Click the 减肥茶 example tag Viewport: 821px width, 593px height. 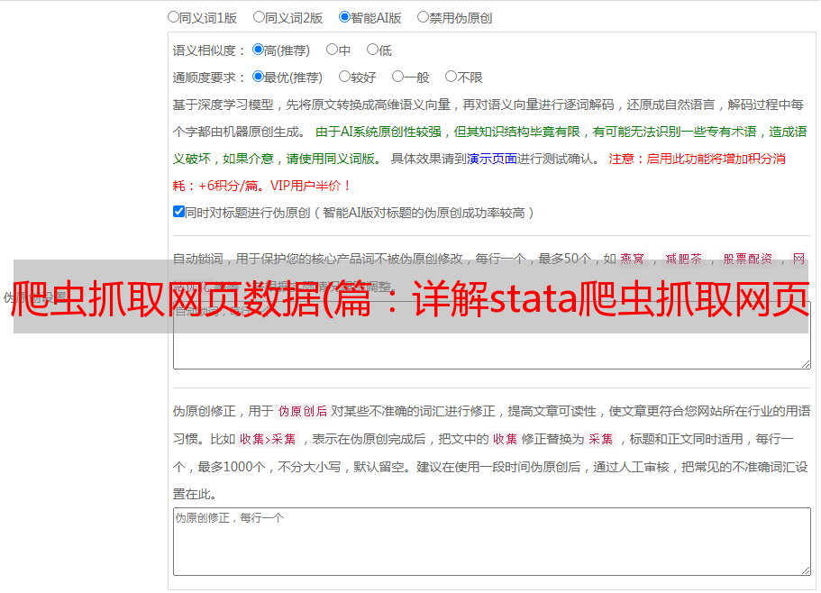point(684,259)
